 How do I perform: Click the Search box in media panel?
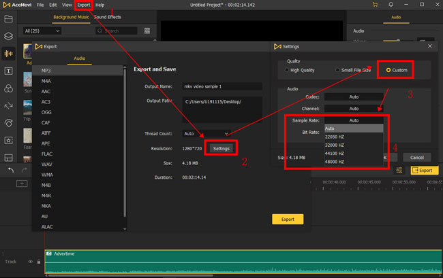(x=117, y=31)
